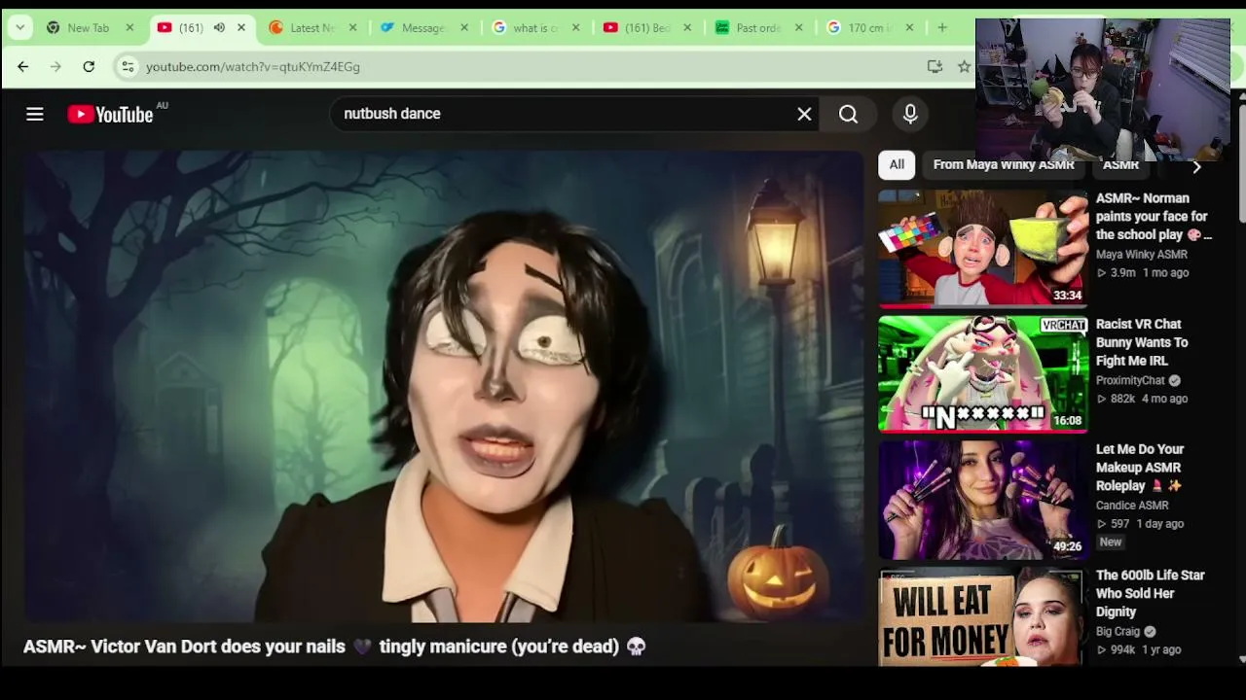Click the video title 'ASMR~ Victor Van Dort does your nails'
Viewport: 1246px width, 700px height.
click(x=335, y=647)
